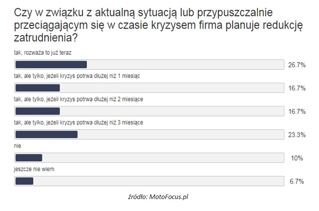Click the dark bar for 23.3% result
This screenshot has width=319, height=211.
click(46, 134)
